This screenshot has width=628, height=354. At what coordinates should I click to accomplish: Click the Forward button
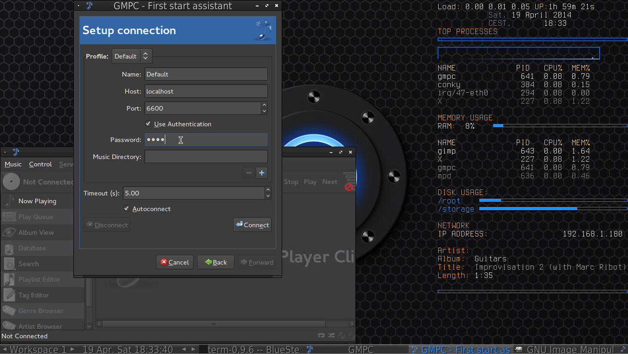pos(257,262)
